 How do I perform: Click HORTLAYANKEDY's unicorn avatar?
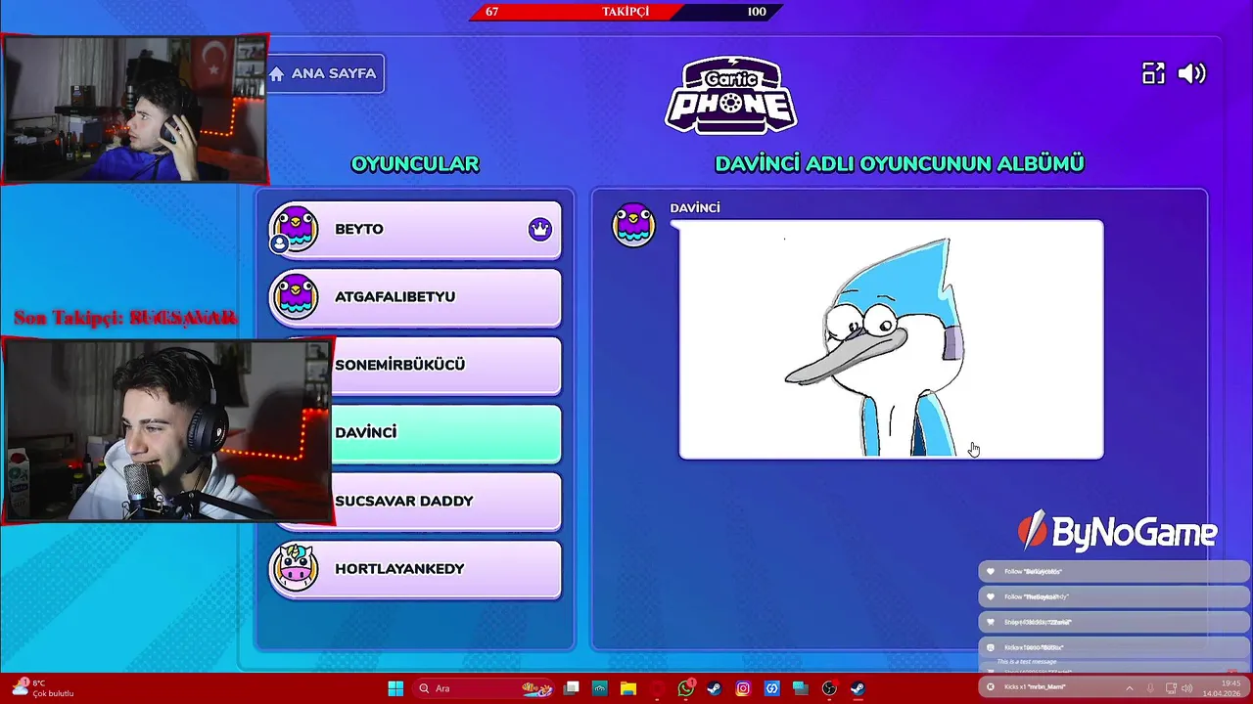[295, 568]
